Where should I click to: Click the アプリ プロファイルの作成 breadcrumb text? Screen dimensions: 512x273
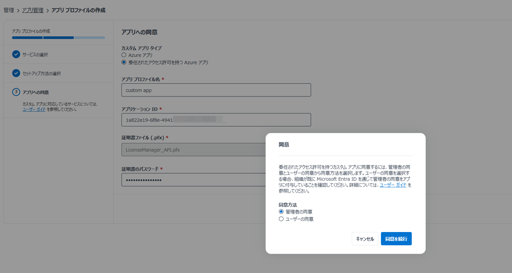78,10
